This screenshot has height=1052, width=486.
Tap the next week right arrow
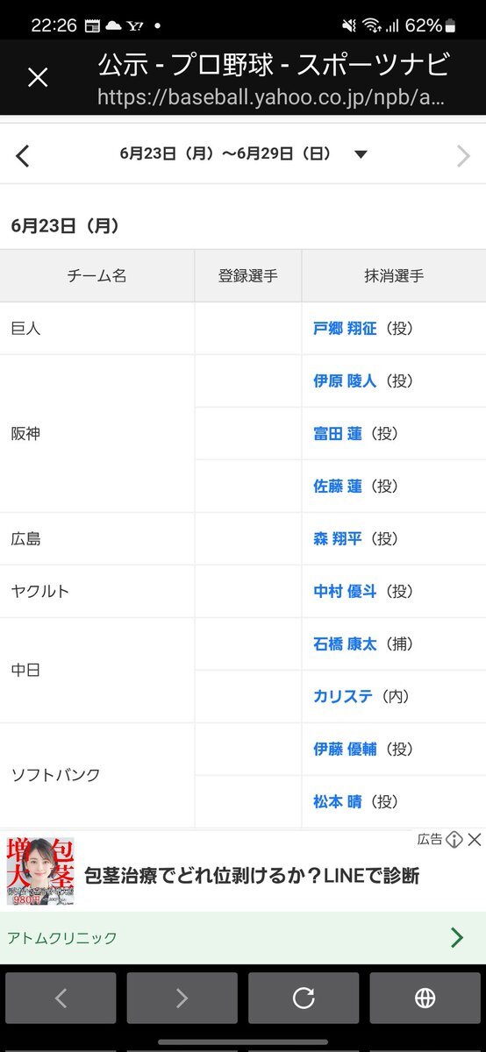click(x=463, y=156)
